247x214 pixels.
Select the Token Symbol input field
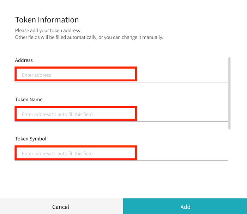[x=121, y=154]
